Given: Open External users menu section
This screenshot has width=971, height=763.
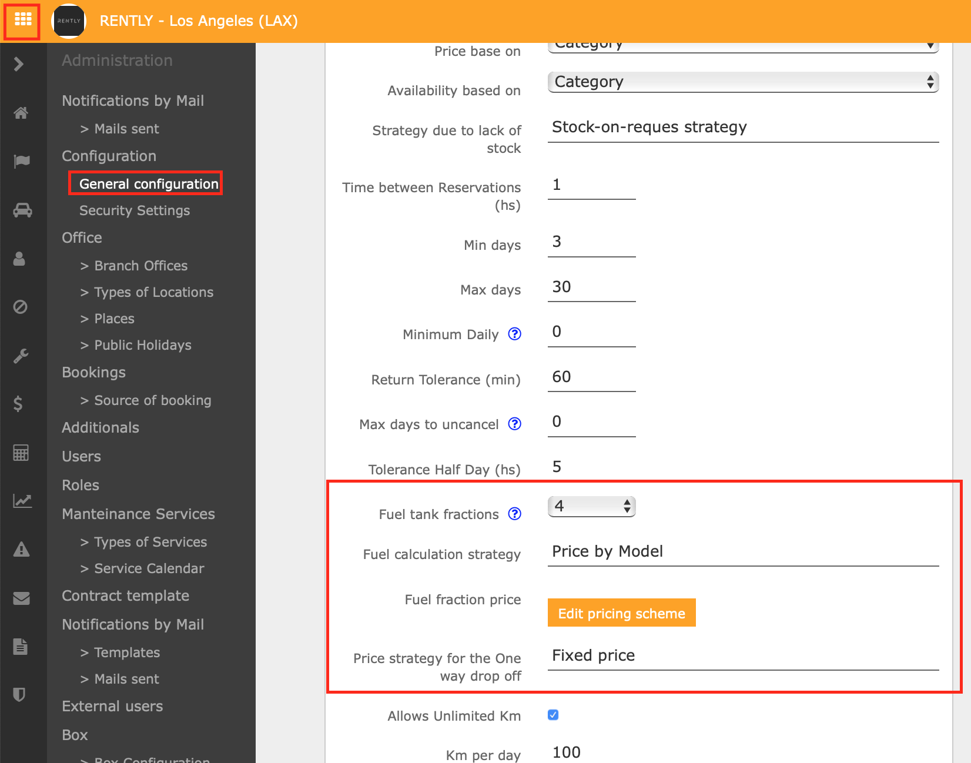Looking at the screenshot, I should click(112, 706).
